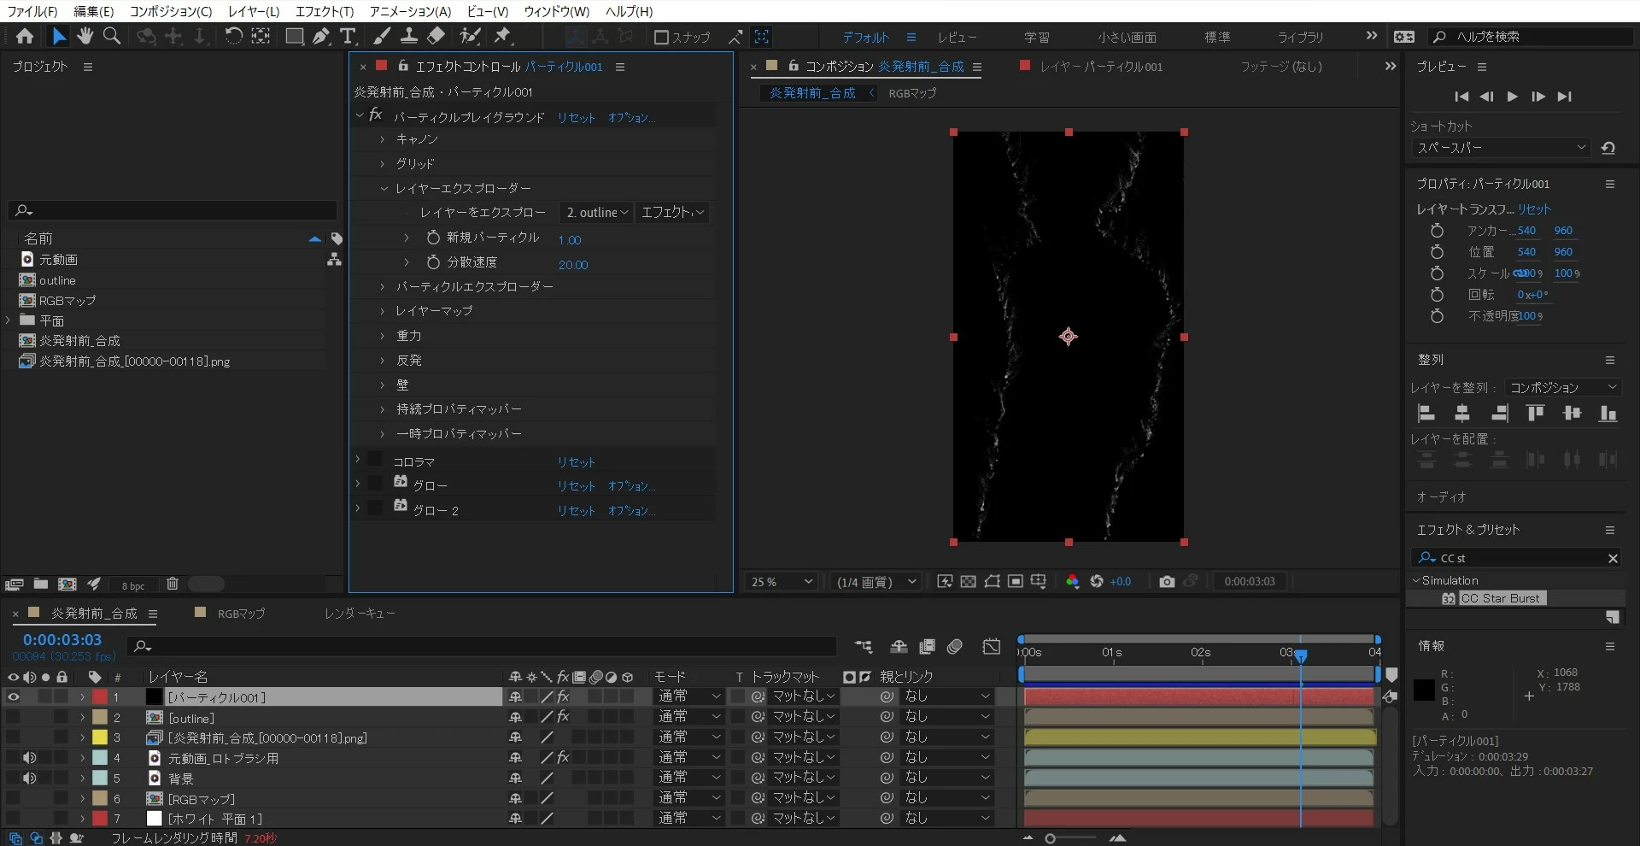Reset the パーティクルプレイグラウンド effect
Screen dimensions: 1640x846
click(576, 118)
